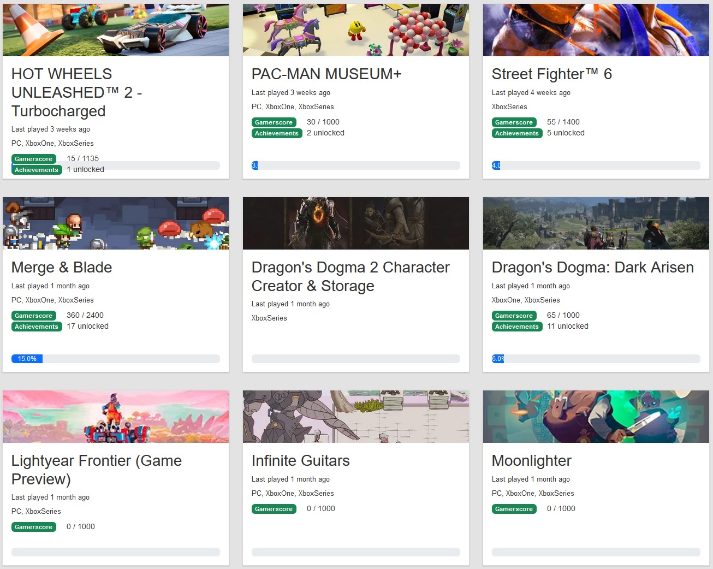This screenshot has width=713, height=569.
Task: Click the Achievements badge on Street Fighter 6
Action: coord(517,133)
